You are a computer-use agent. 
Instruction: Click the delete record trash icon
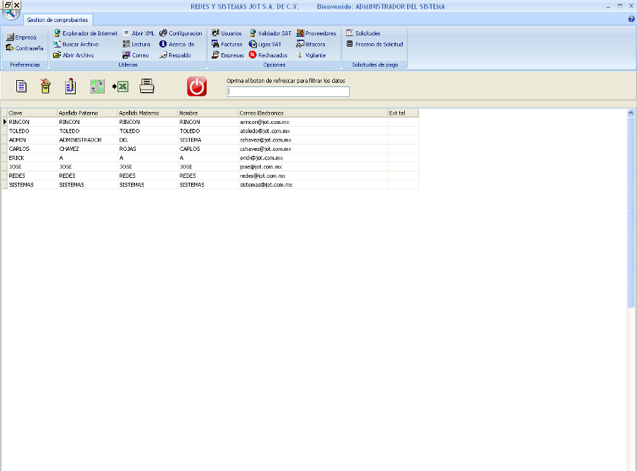click(45, 86)
